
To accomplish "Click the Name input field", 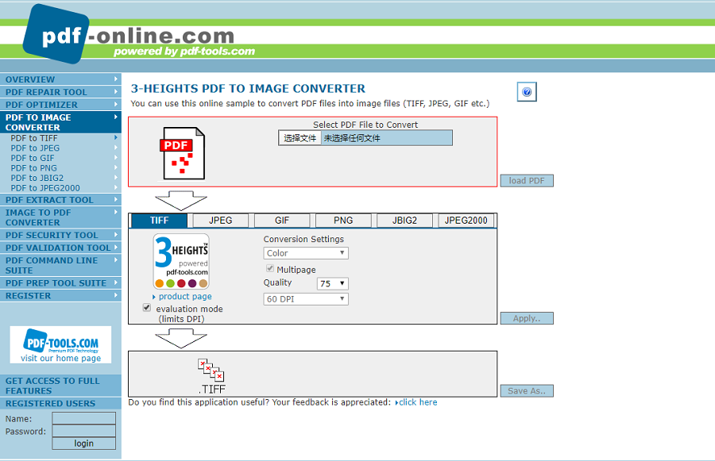I will 84,418.
